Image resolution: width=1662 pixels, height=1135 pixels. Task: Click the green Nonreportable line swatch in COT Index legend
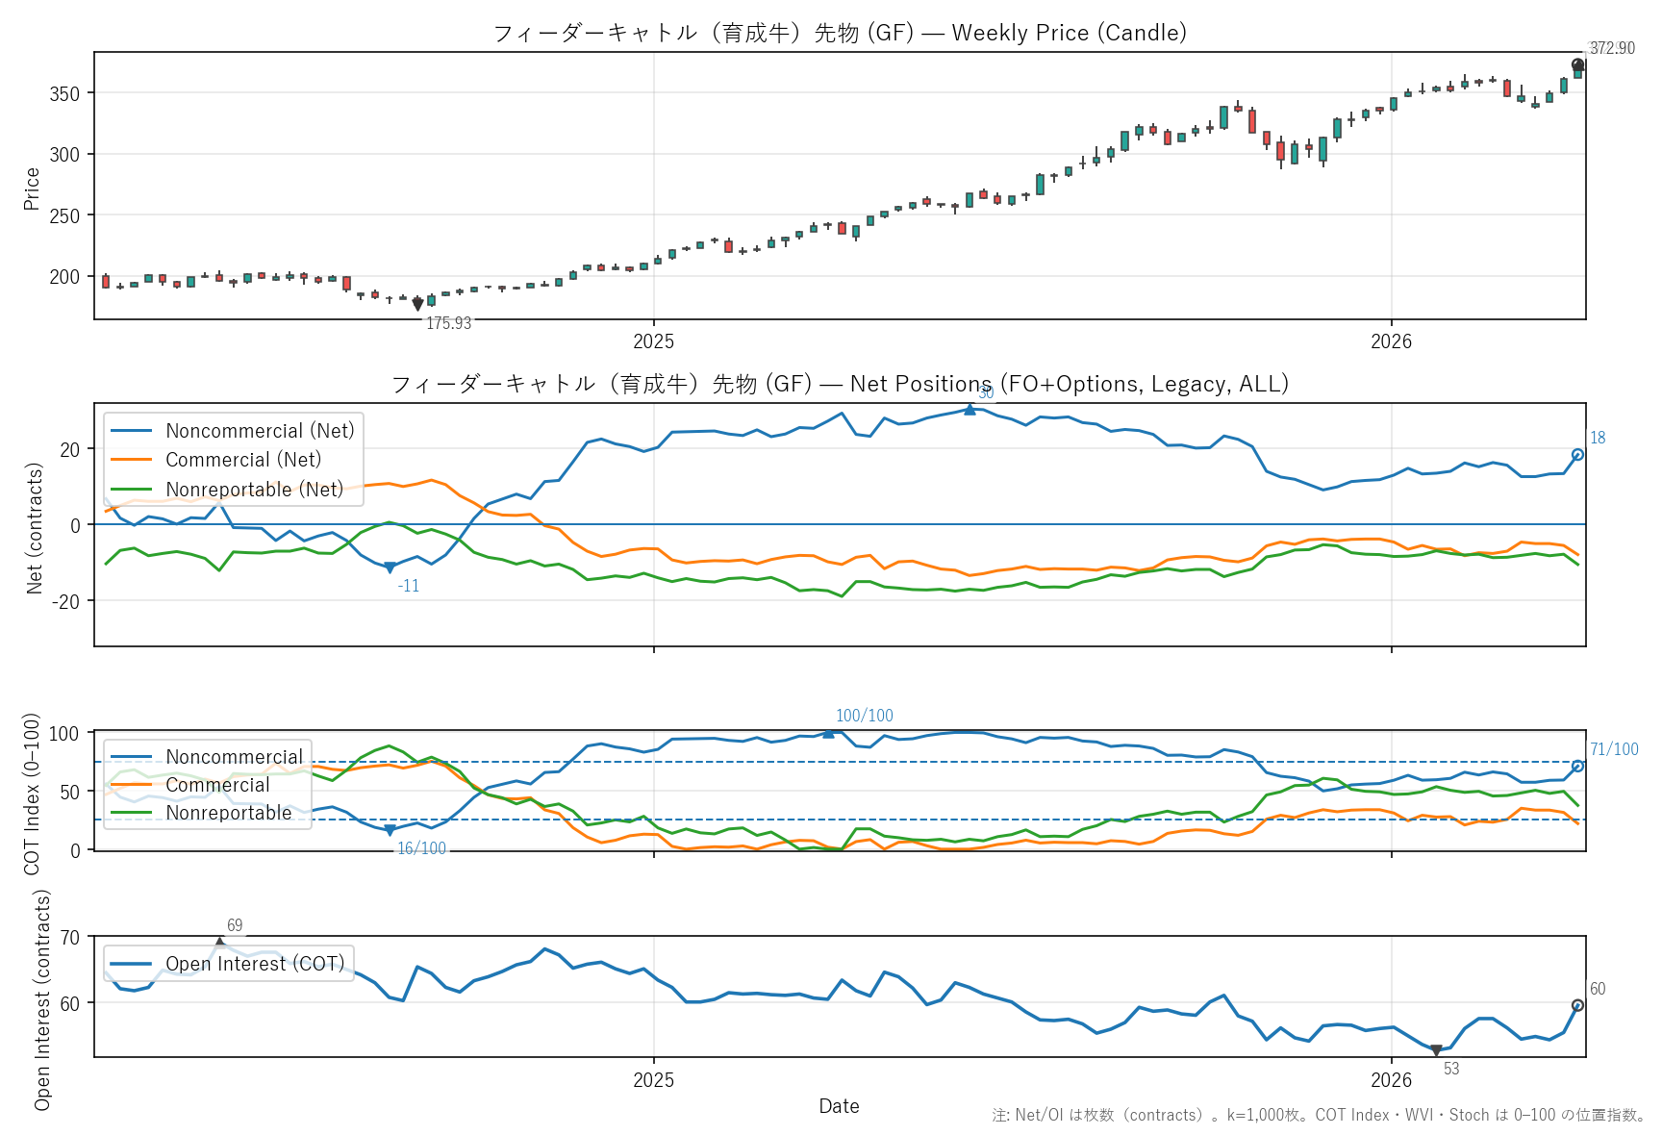[x=132, y=813]
